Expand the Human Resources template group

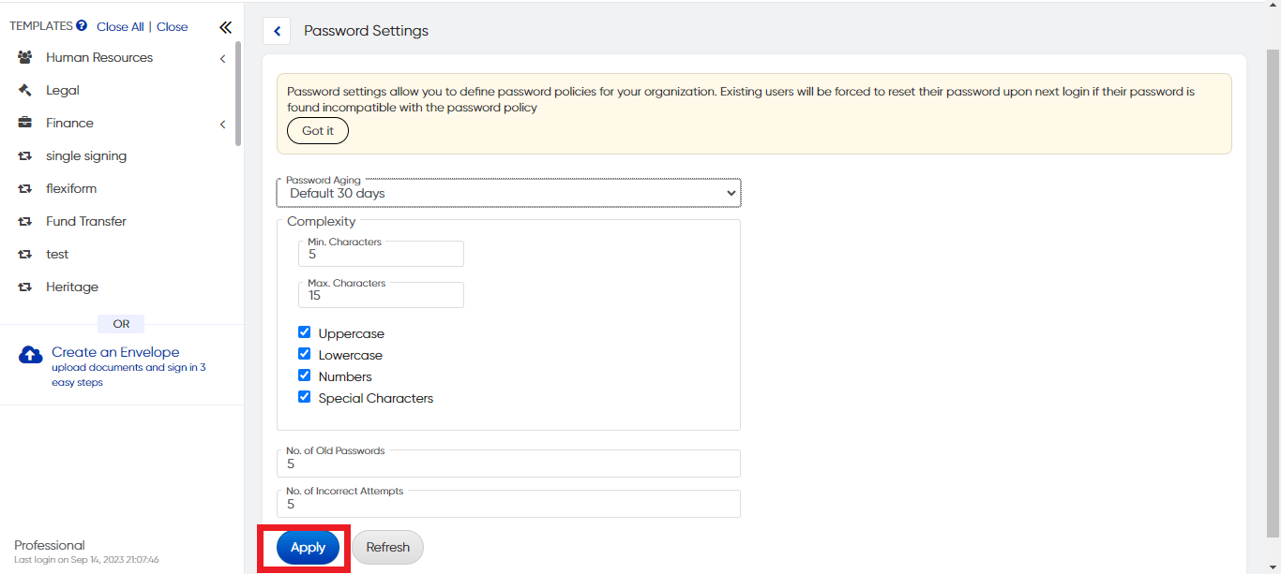tap(222, 59)
